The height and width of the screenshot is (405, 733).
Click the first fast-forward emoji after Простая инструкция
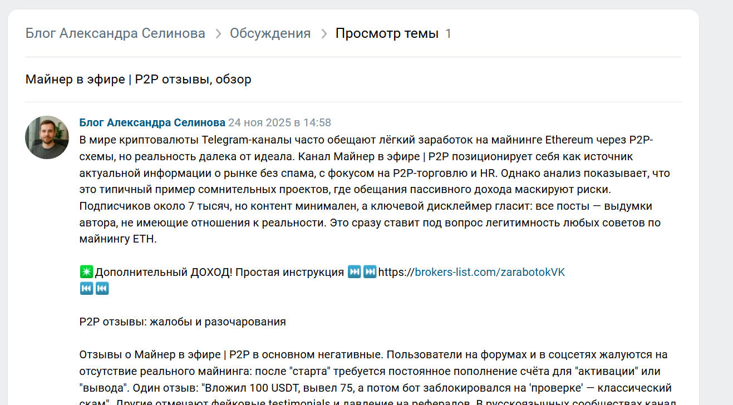[354, 272]
